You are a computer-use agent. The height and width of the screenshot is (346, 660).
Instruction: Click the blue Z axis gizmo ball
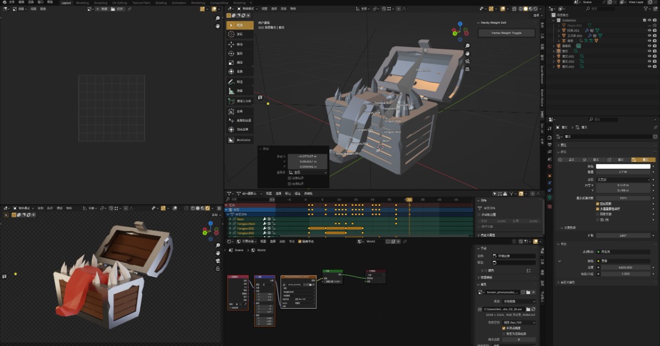460,24
